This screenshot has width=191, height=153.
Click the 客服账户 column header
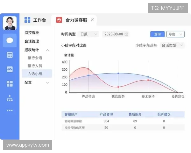point(71,114)
